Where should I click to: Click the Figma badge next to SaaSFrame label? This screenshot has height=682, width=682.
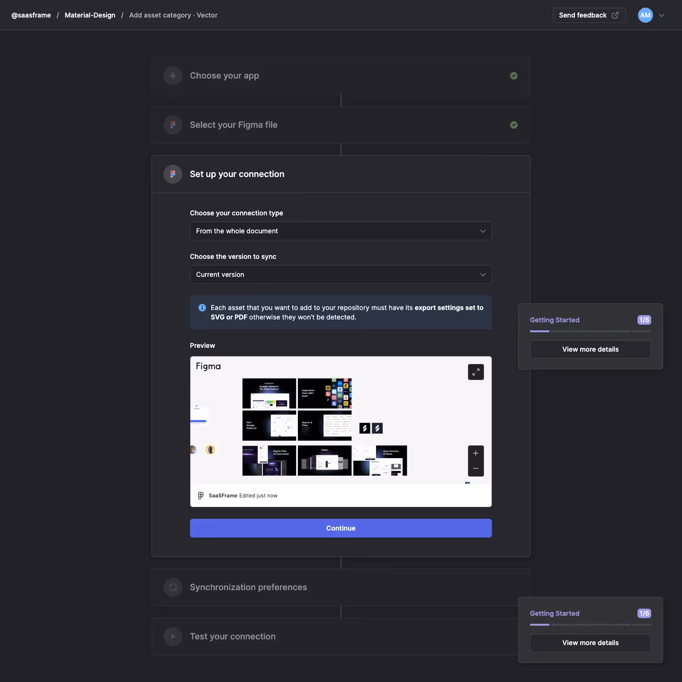pyautogui.click(x=200, y=496)
